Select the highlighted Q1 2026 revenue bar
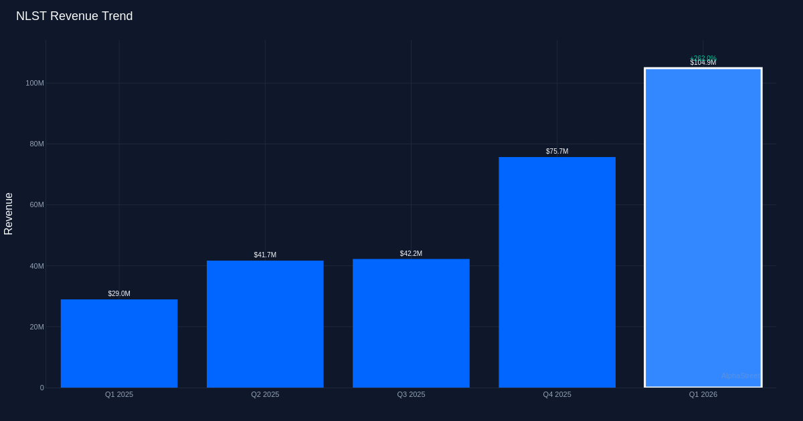 point(703,228)
